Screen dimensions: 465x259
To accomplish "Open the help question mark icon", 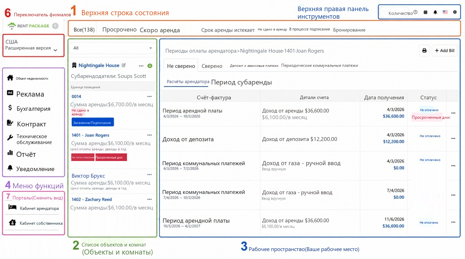I will click(416, 12).
